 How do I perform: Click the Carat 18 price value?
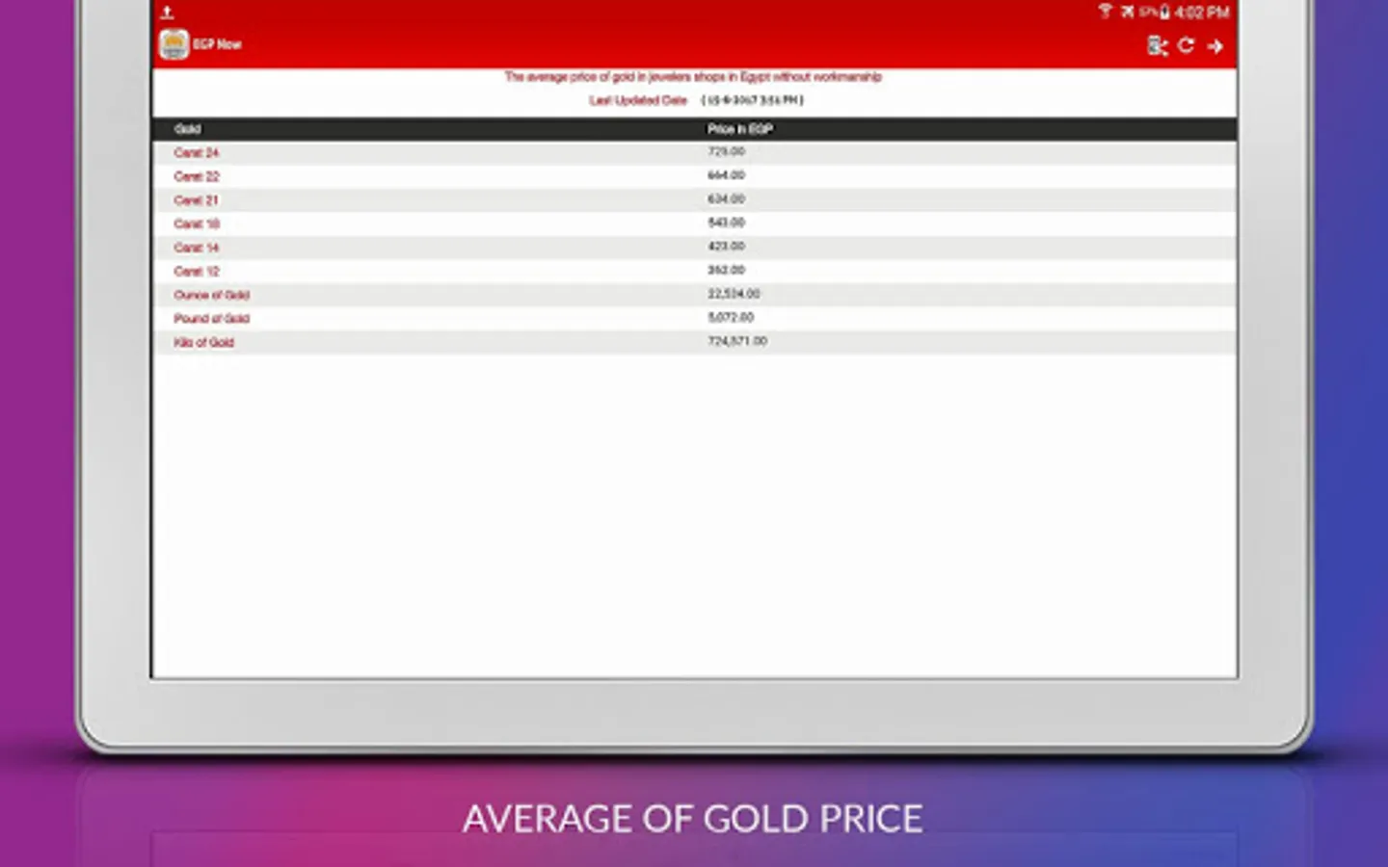click(727, 223)
